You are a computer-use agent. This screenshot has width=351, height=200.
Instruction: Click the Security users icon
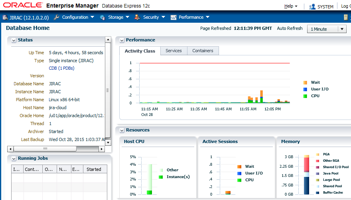pyautogui.click(x=137, y=17)
